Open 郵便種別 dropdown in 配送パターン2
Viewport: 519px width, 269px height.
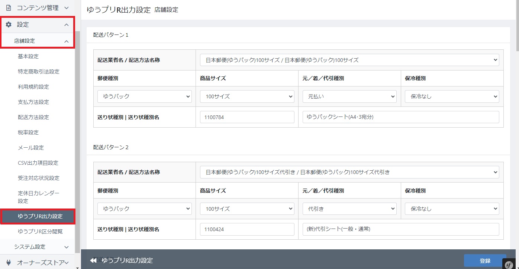point(145,209)
